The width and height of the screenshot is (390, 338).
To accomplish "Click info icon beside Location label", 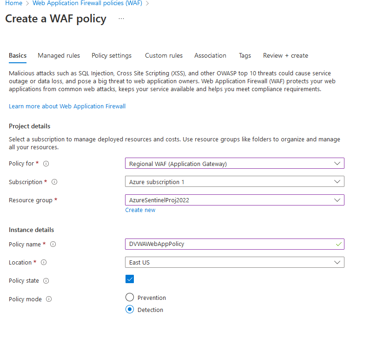I will pos(44,263).
